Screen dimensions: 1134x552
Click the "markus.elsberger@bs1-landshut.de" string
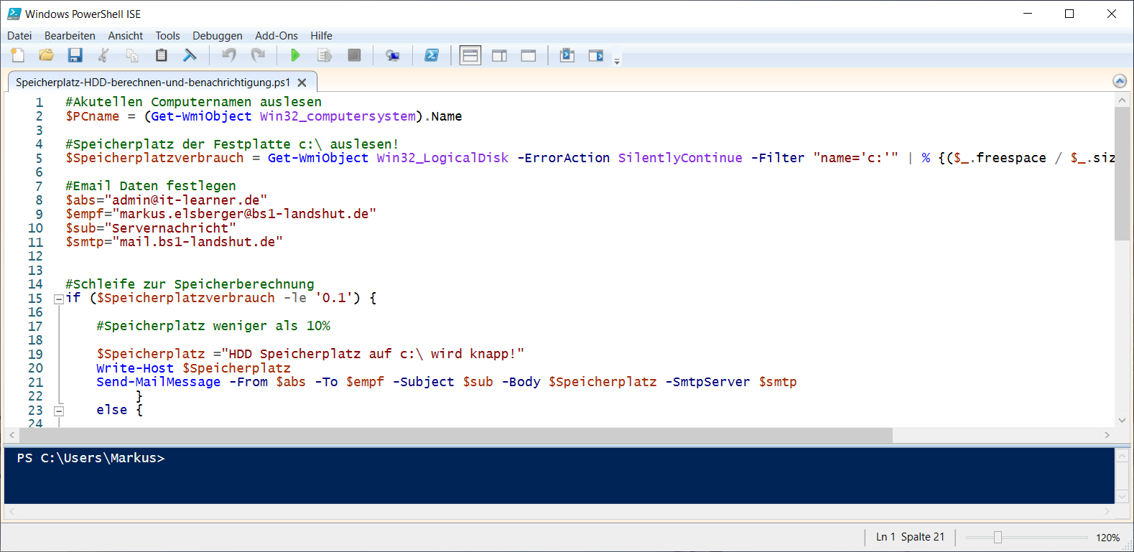point(244,214)
